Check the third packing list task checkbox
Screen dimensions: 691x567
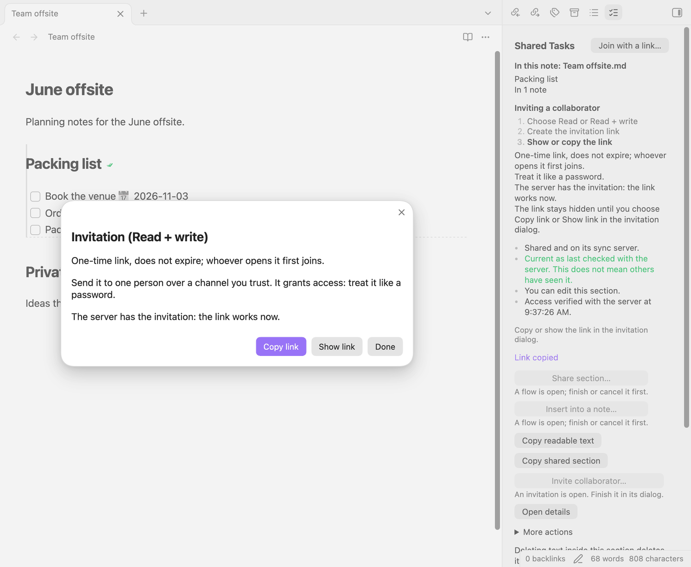tap(35, 230)
